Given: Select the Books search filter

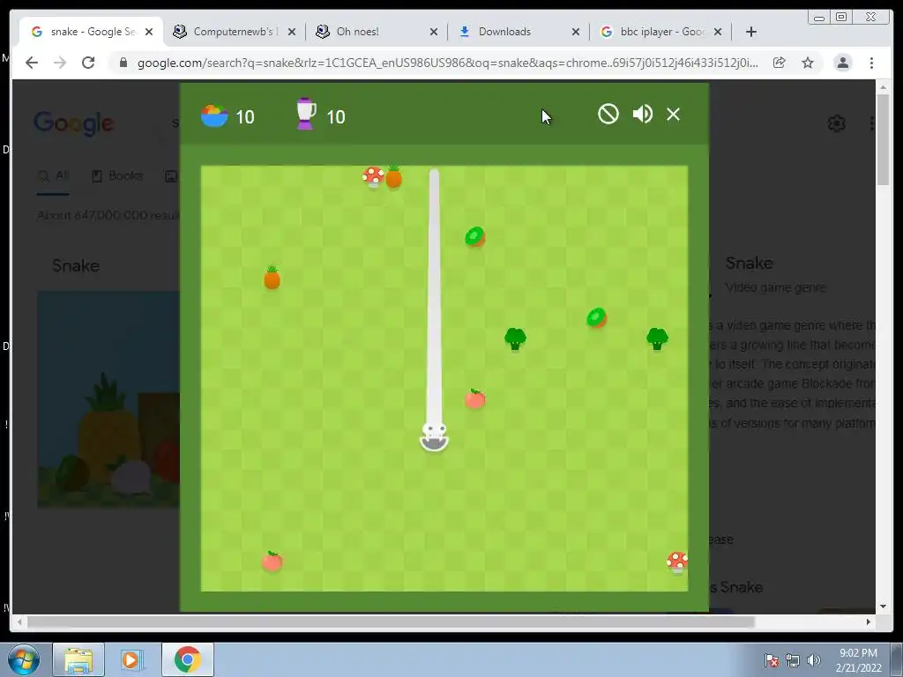Looking at the screenshot, I should (117, 175).
